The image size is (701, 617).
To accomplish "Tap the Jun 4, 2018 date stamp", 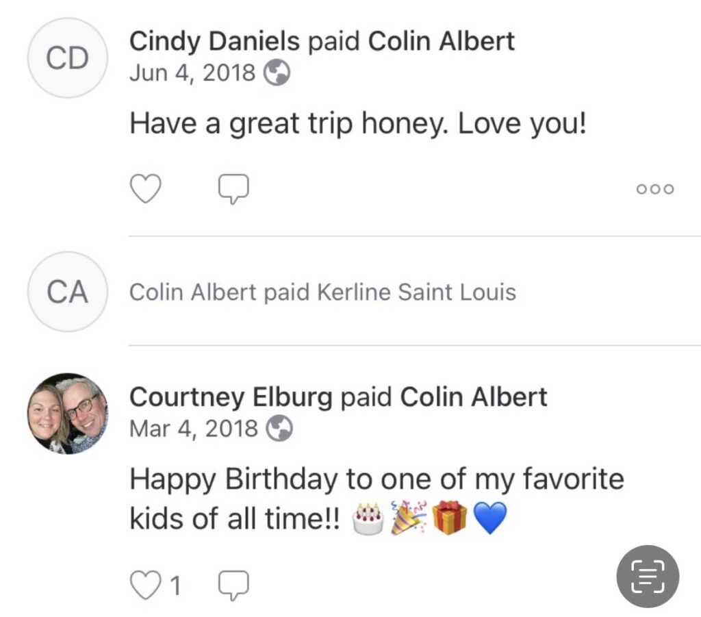I will [192, 73].
